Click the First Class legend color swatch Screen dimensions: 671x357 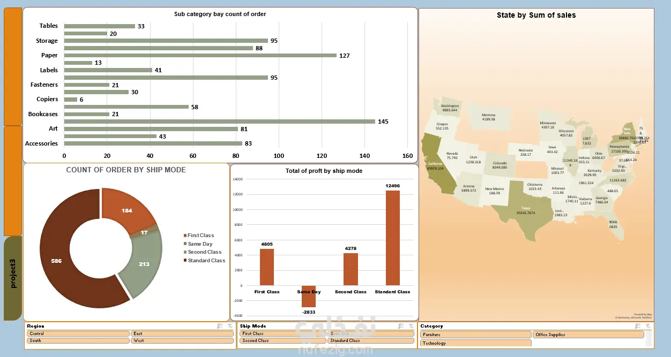(x=185, y=236)
